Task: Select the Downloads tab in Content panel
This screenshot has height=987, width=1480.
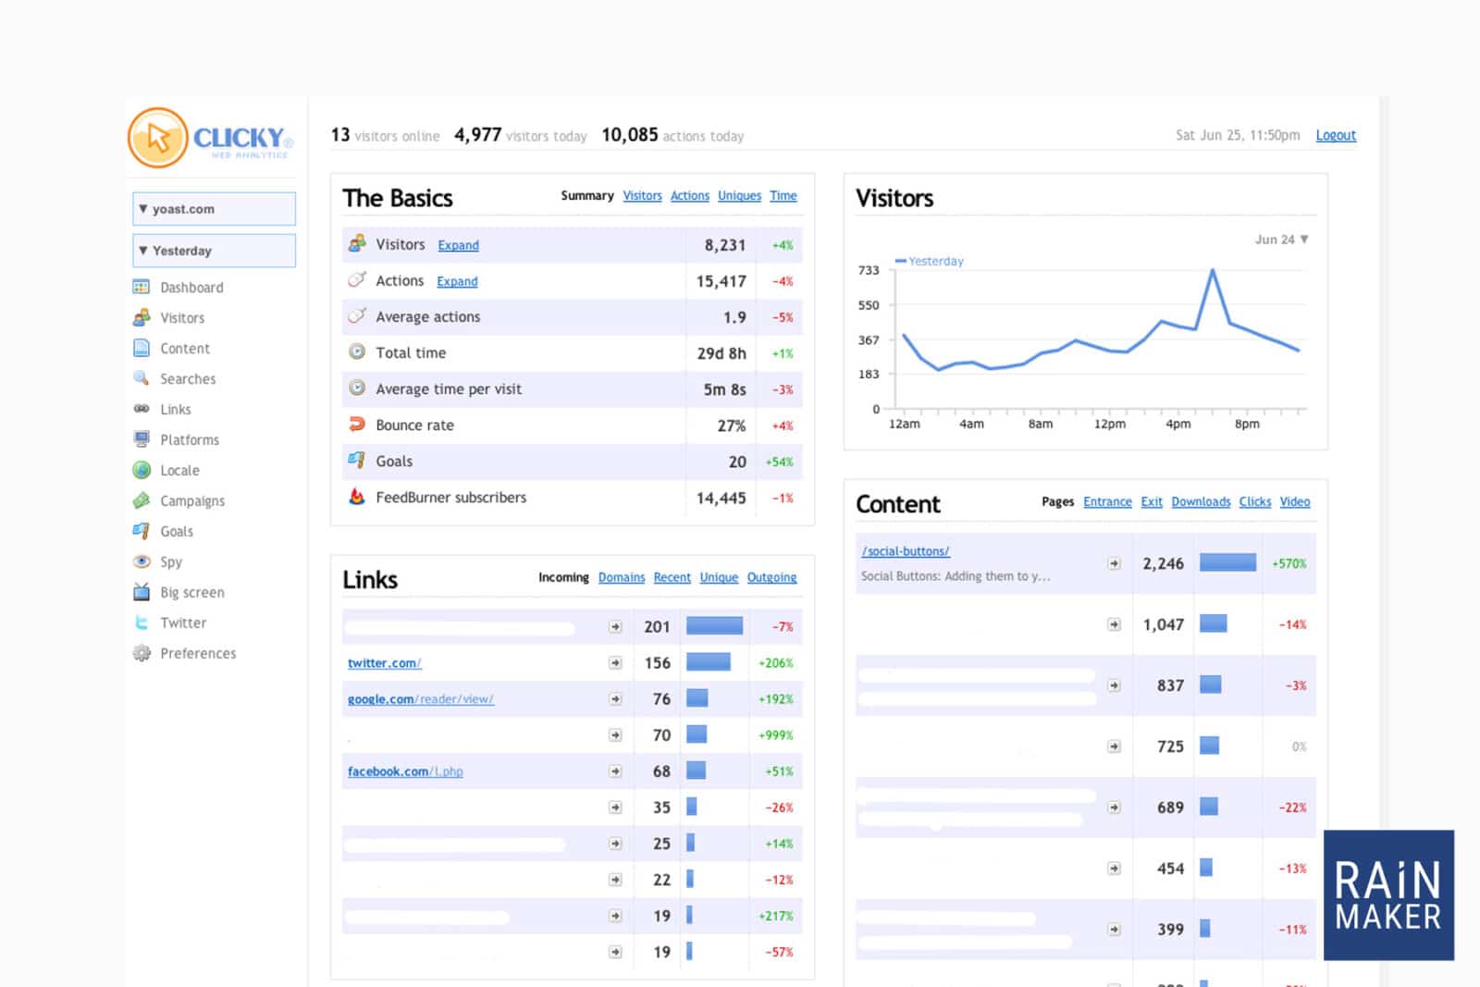Action: coord(1201,501)
